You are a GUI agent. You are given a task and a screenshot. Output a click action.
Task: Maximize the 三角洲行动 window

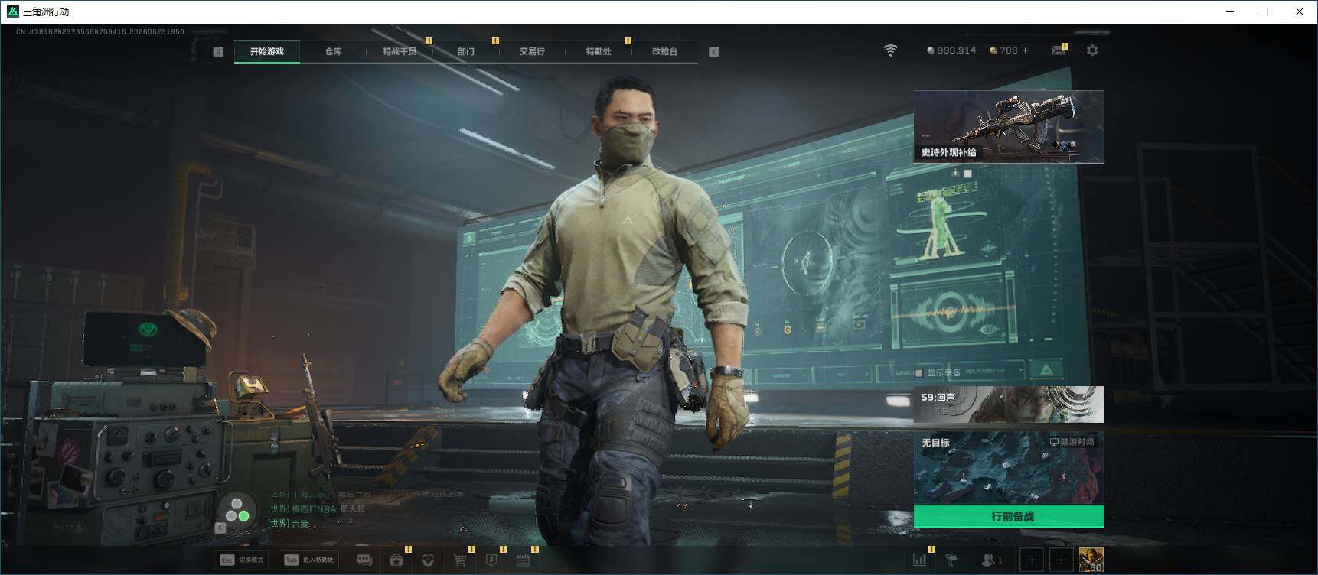pyautogui.click(x=1264, y=11)
